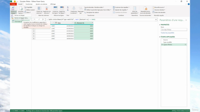Viewport: 200px width, 112px height.
Task: Open Nouvelle source dropdown
Action: point(158,7)
